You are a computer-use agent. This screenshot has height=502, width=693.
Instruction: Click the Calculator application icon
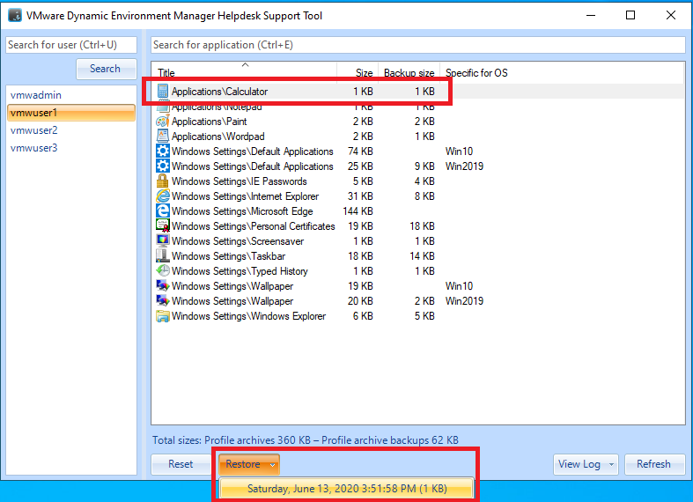(163, 92)
